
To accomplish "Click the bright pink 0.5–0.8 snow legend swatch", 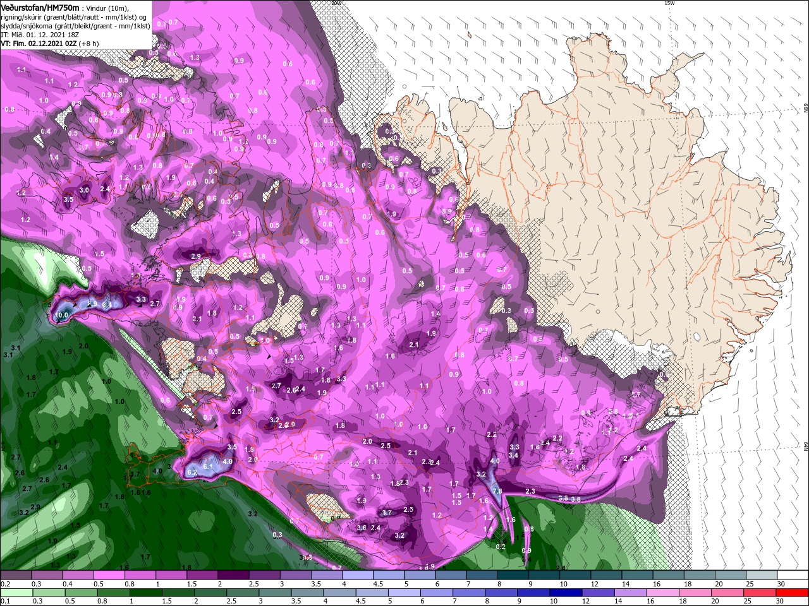I will (109, 575).
